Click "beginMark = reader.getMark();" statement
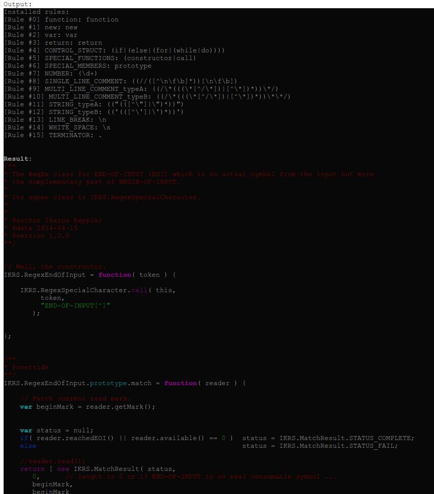 click(96, 407)
